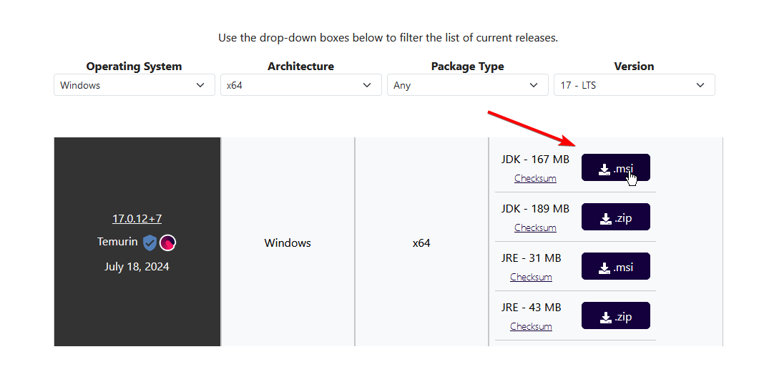The image size is (759, 377).
Task: Click the Operating System filter label
Action: click(x=134, y=67)
